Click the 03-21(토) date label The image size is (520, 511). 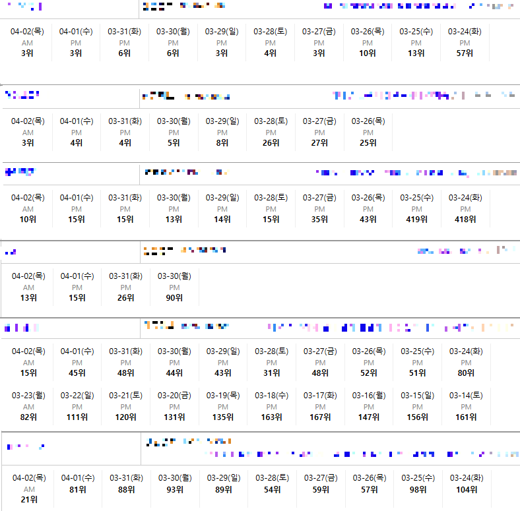point(125,396)
